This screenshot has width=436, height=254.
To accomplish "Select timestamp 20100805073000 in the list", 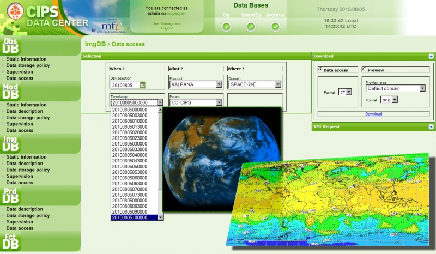I will [134, 195].
